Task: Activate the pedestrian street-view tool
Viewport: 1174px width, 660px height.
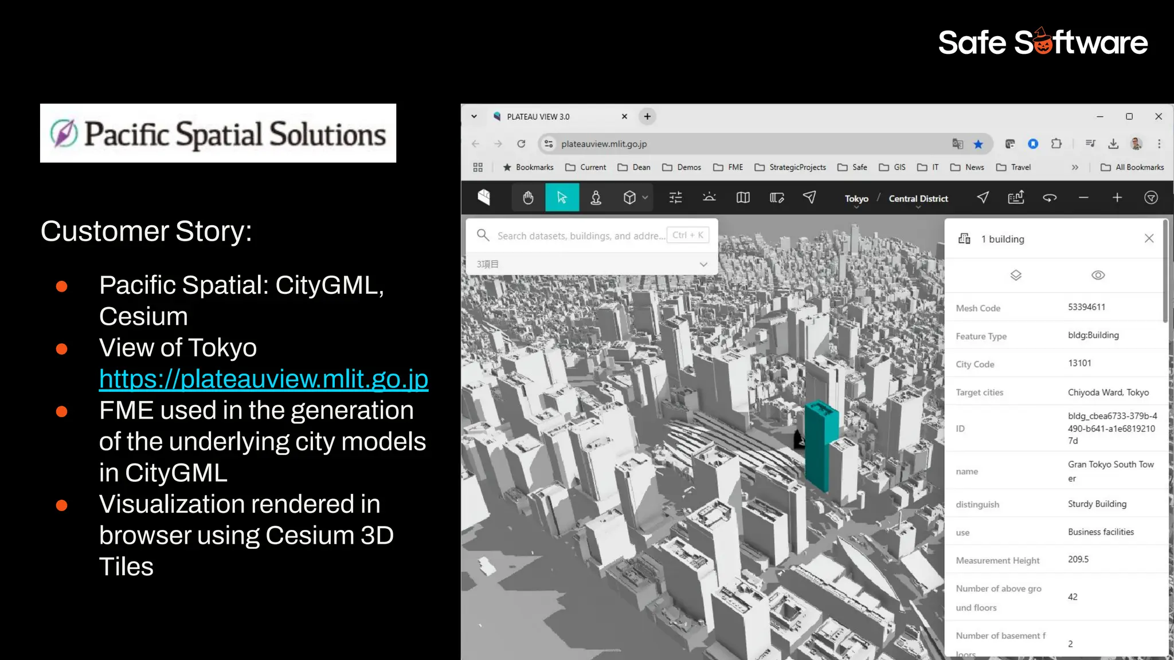Action: [596, 198]
